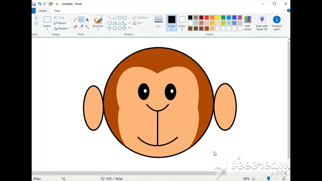This screenshot has width=322, height=181.
Task: Pick the Text tool
Action: (87, 20)
